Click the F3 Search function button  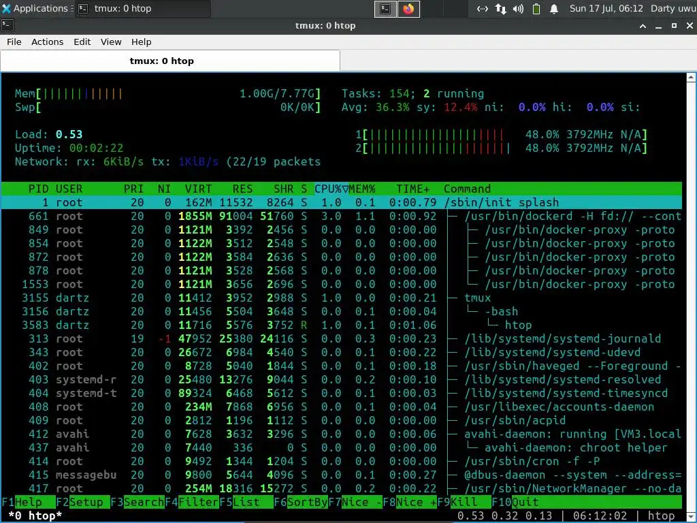click(x=137, y=502)
